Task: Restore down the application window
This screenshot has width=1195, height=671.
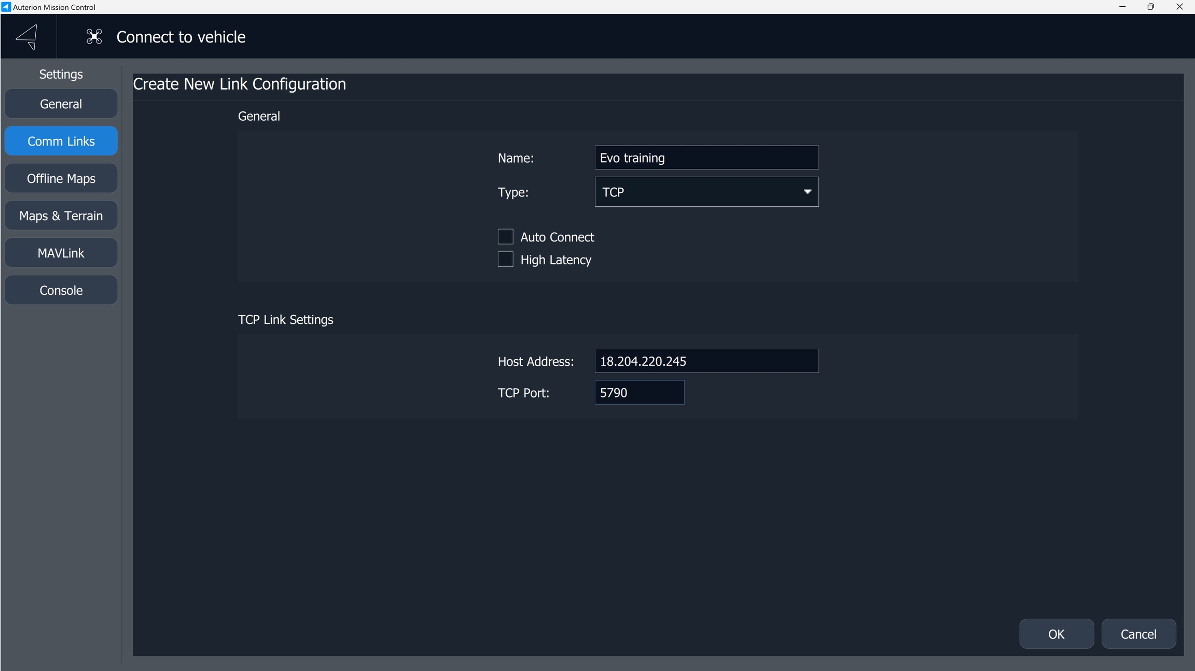Action: [1150, 7]
